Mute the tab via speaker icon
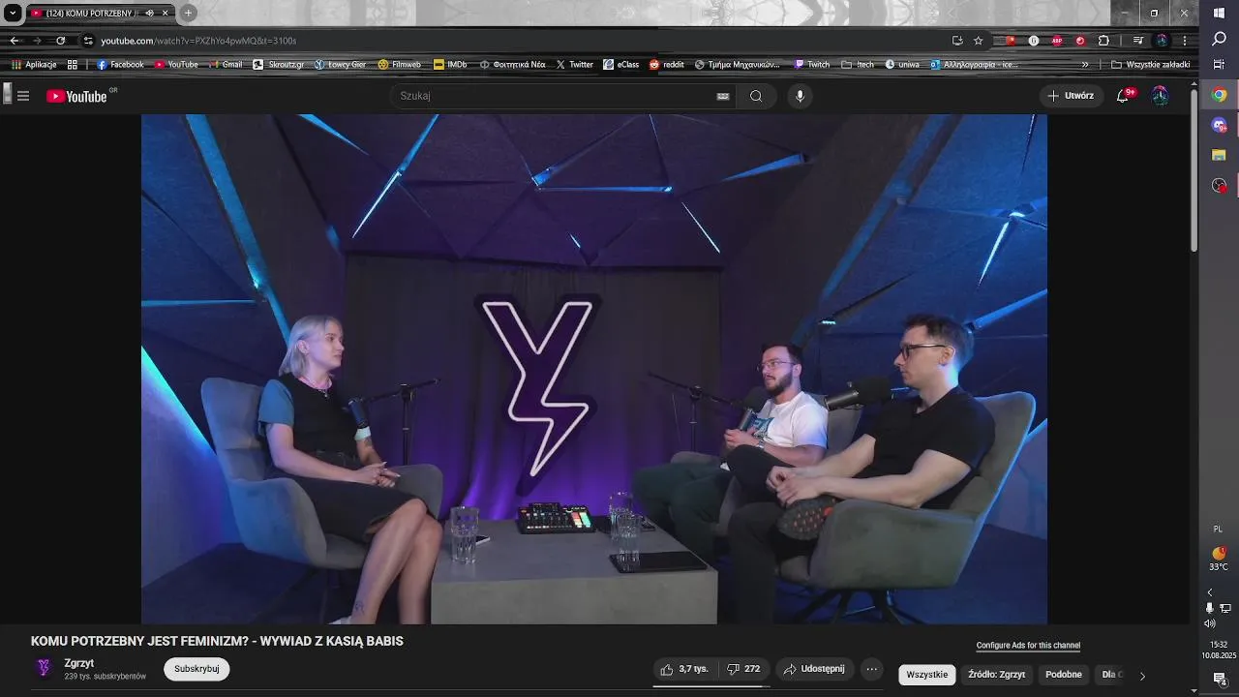Image resolution: width=1239 pixels, height=697 pixels. pyautogui.click(x=149, y=13)
